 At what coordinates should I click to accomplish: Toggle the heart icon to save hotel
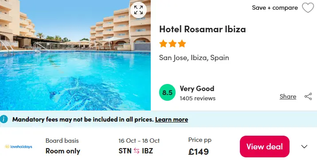(x=308, y=8)
